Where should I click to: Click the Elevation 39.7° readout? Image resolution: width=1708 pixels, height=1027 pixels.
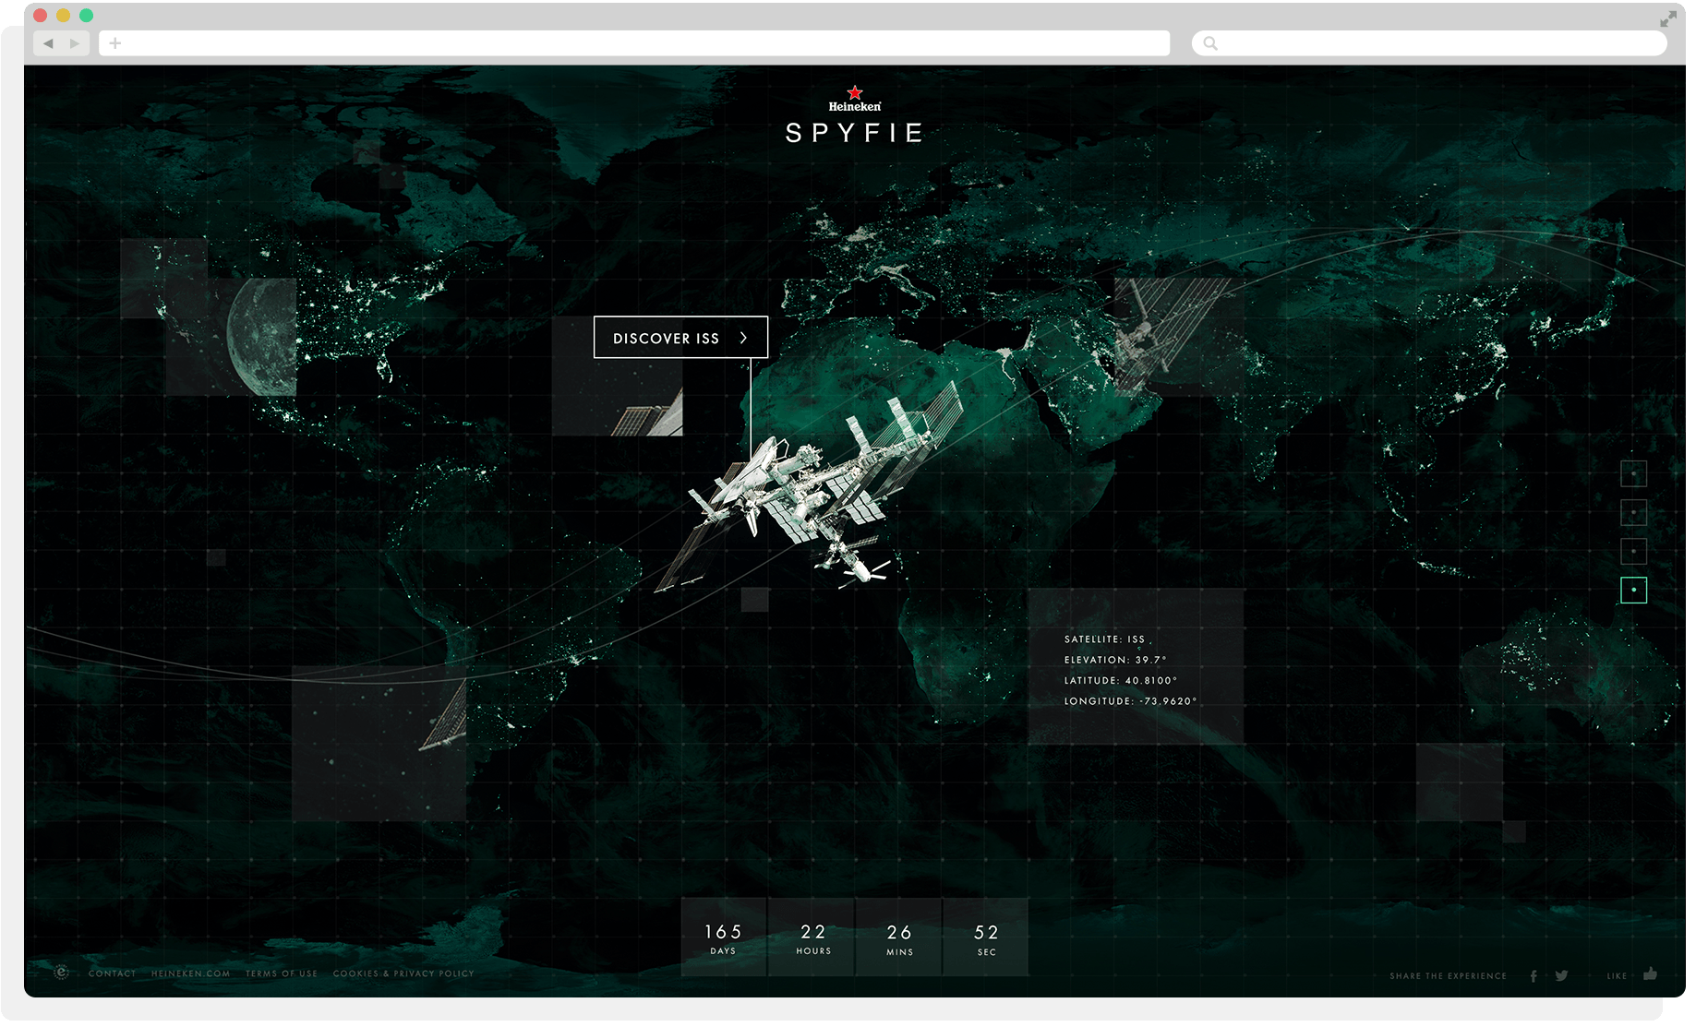click(1115, 660)
